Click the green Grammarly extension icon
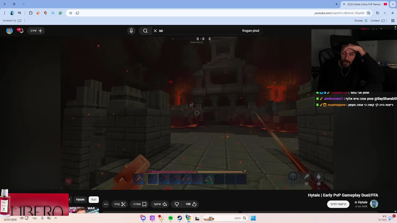Screen dimensions: 397x223 [x=60, y=13]
